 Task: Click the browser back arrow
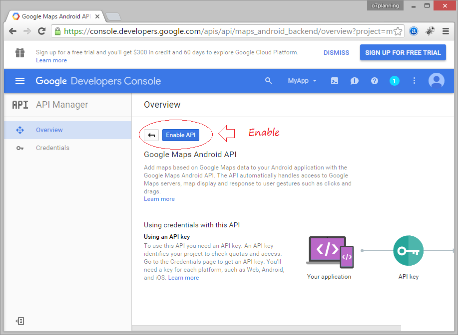[12, 31]
